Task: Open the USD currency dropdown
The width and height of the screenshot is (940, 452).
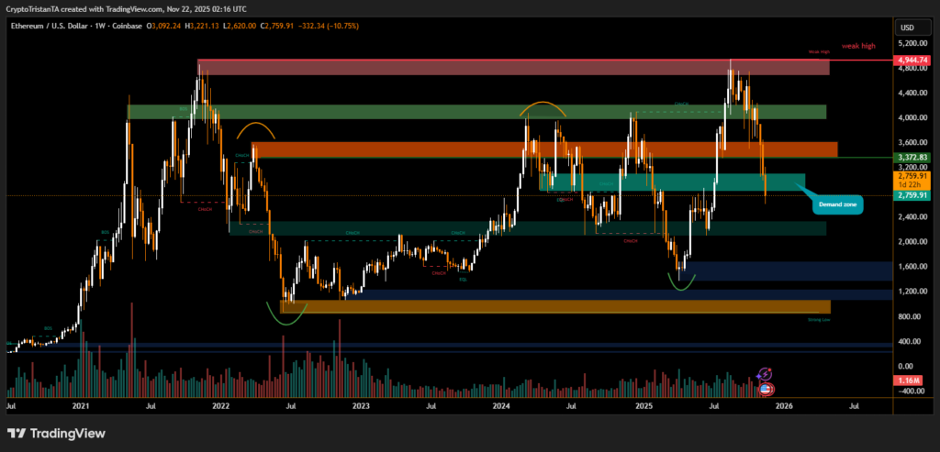Action: 908,26
